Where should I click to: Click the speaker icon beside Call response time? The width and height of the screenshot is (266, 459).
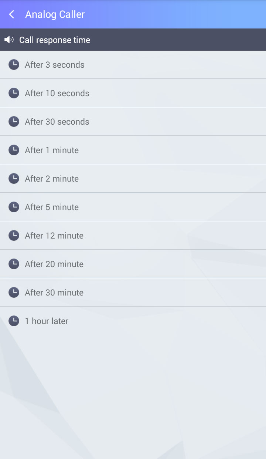pyautogui.click(x=9, y=40)
